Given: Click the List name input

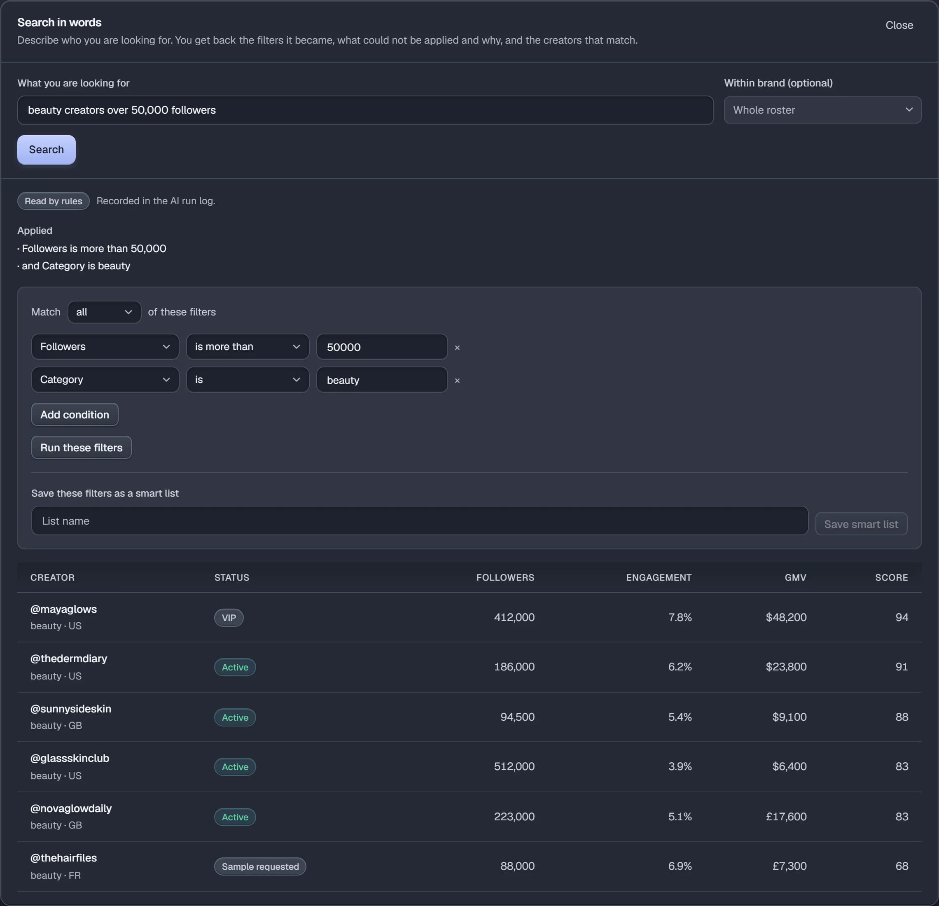Looking at the screenshot, I should [420, 521].
